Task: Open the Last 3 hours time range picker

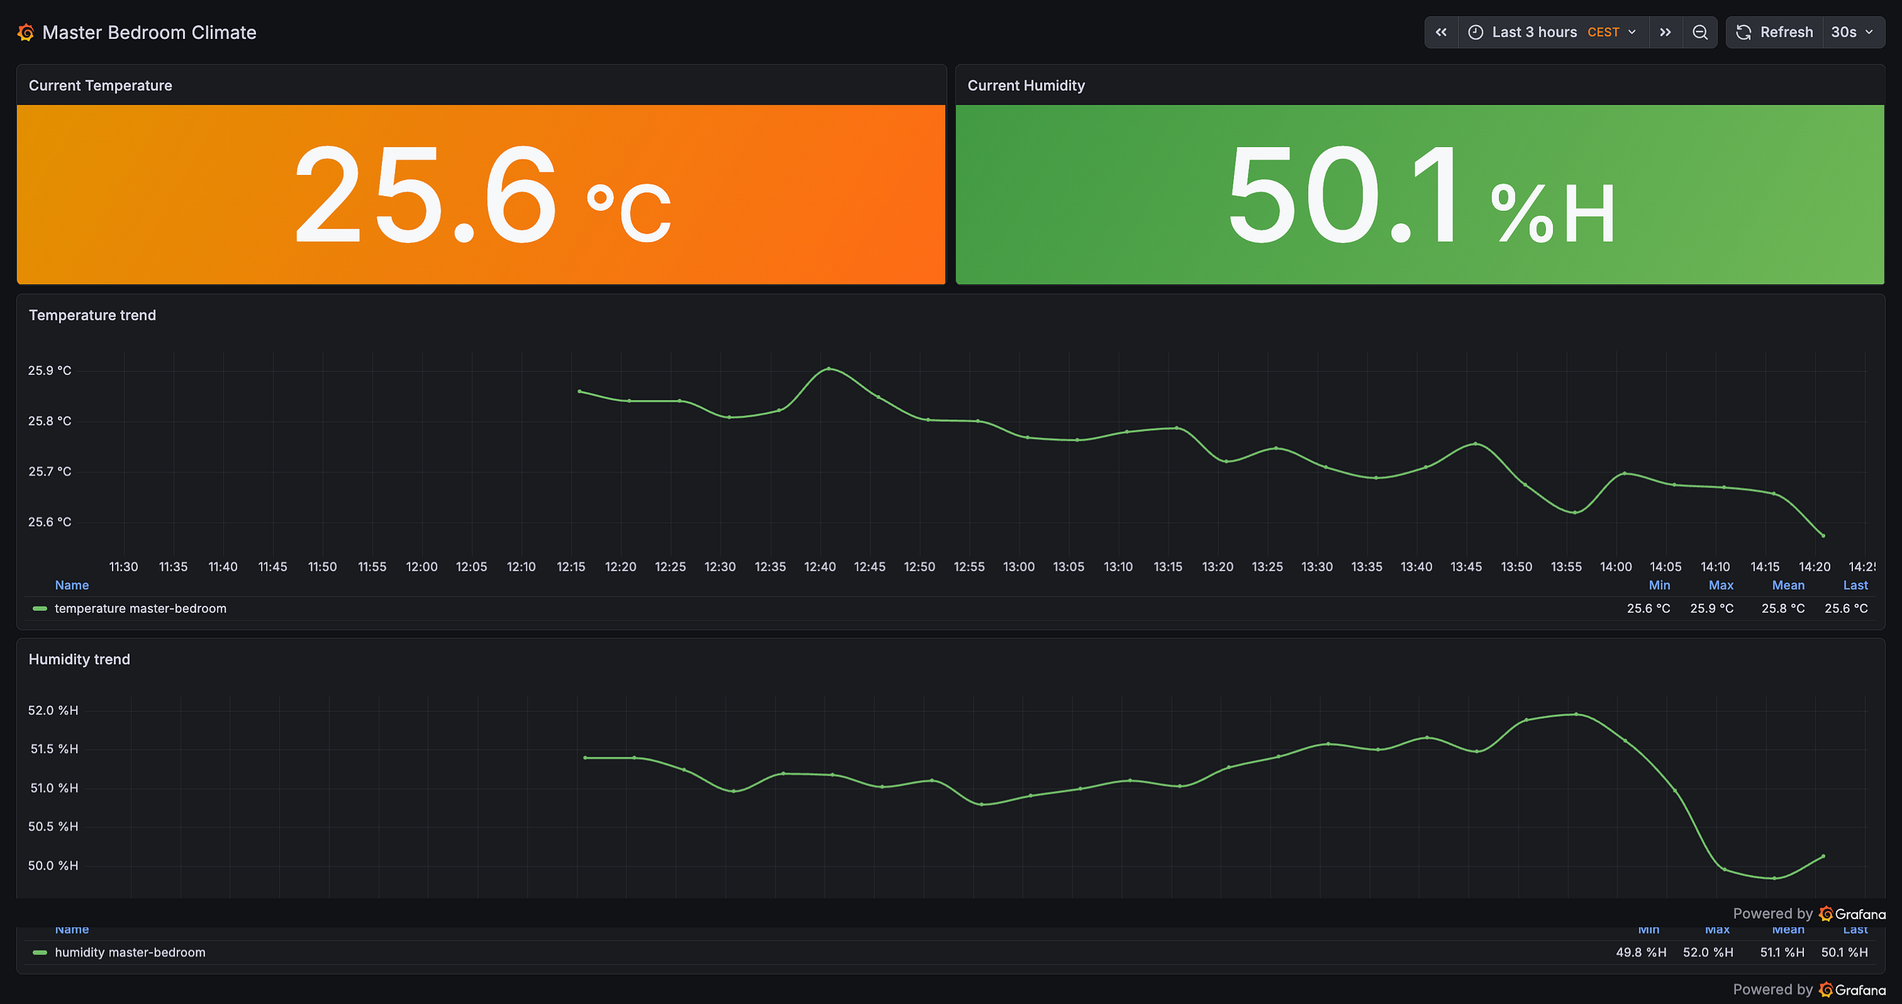Action: [x=1553, y=32]
